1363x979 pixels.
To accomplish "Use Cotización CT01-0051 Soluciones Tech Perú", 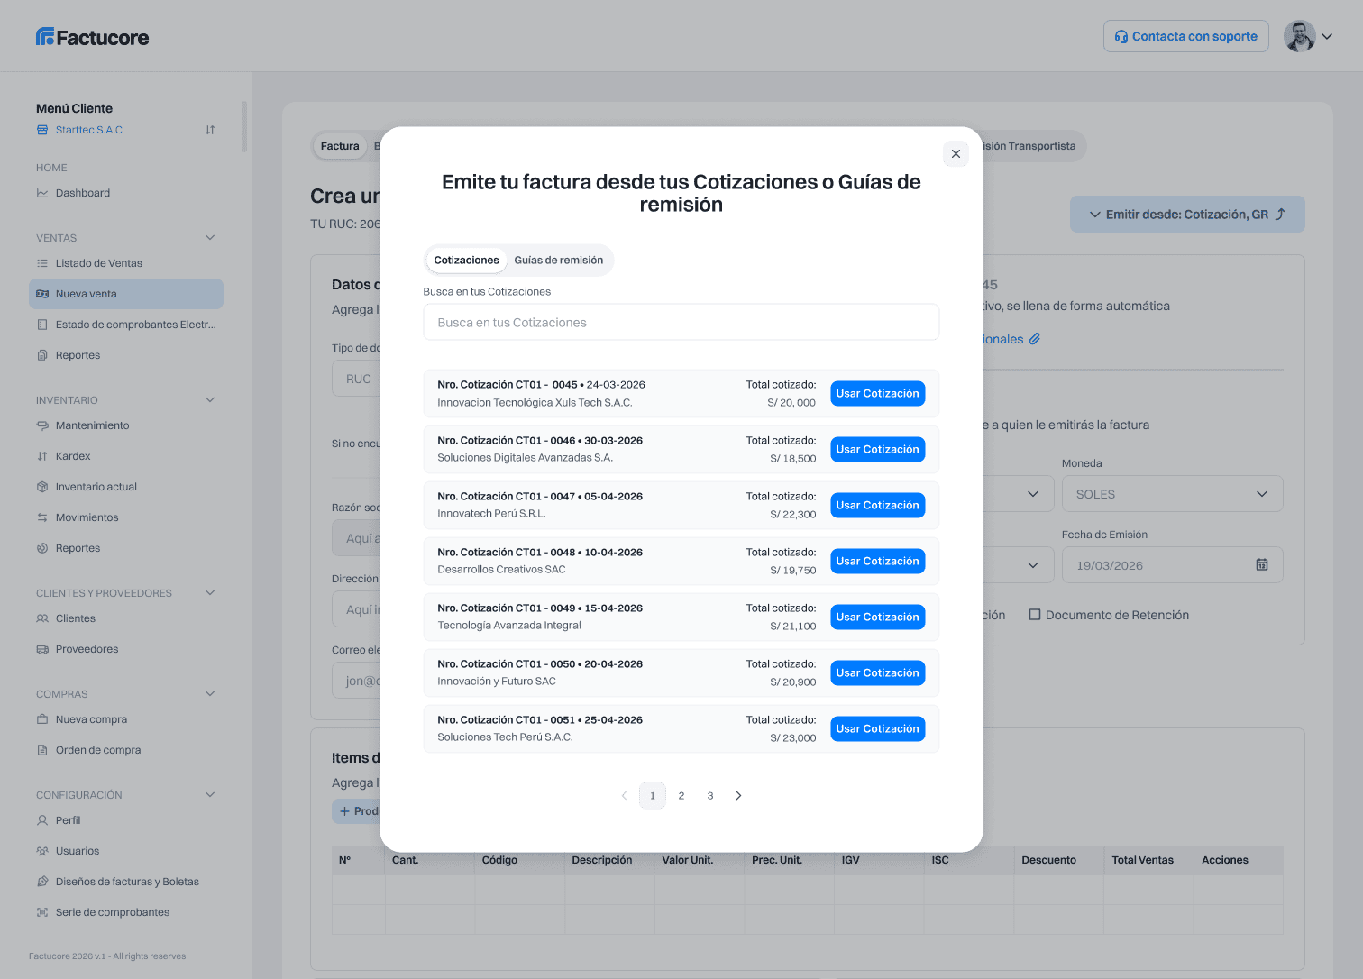I will pos(877,729).
